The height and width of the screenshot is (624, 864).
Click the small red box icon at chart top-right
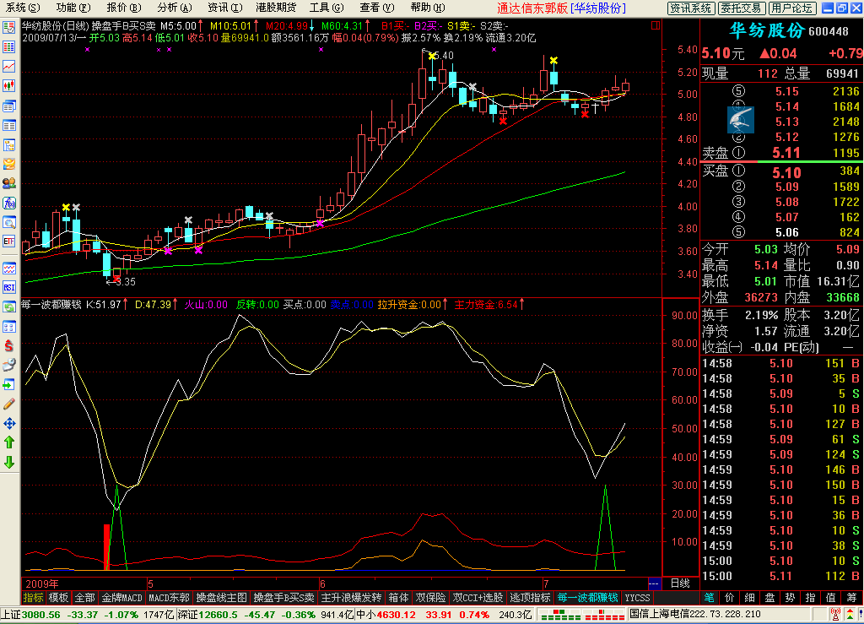click(656, 25)
